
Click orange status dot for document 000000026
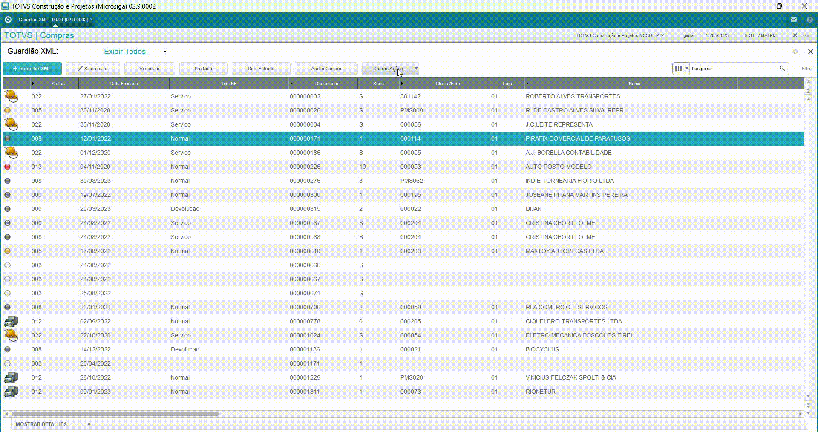point(7,110)
